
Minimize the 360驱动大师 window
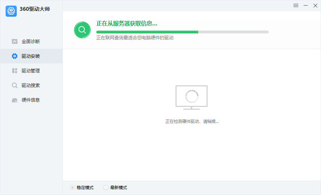click(306, 6)
